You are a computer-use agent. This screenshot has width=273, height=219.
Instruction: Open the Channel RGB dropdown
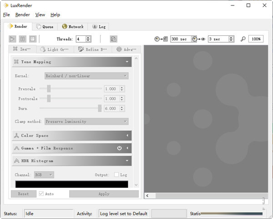coord(44,174)
